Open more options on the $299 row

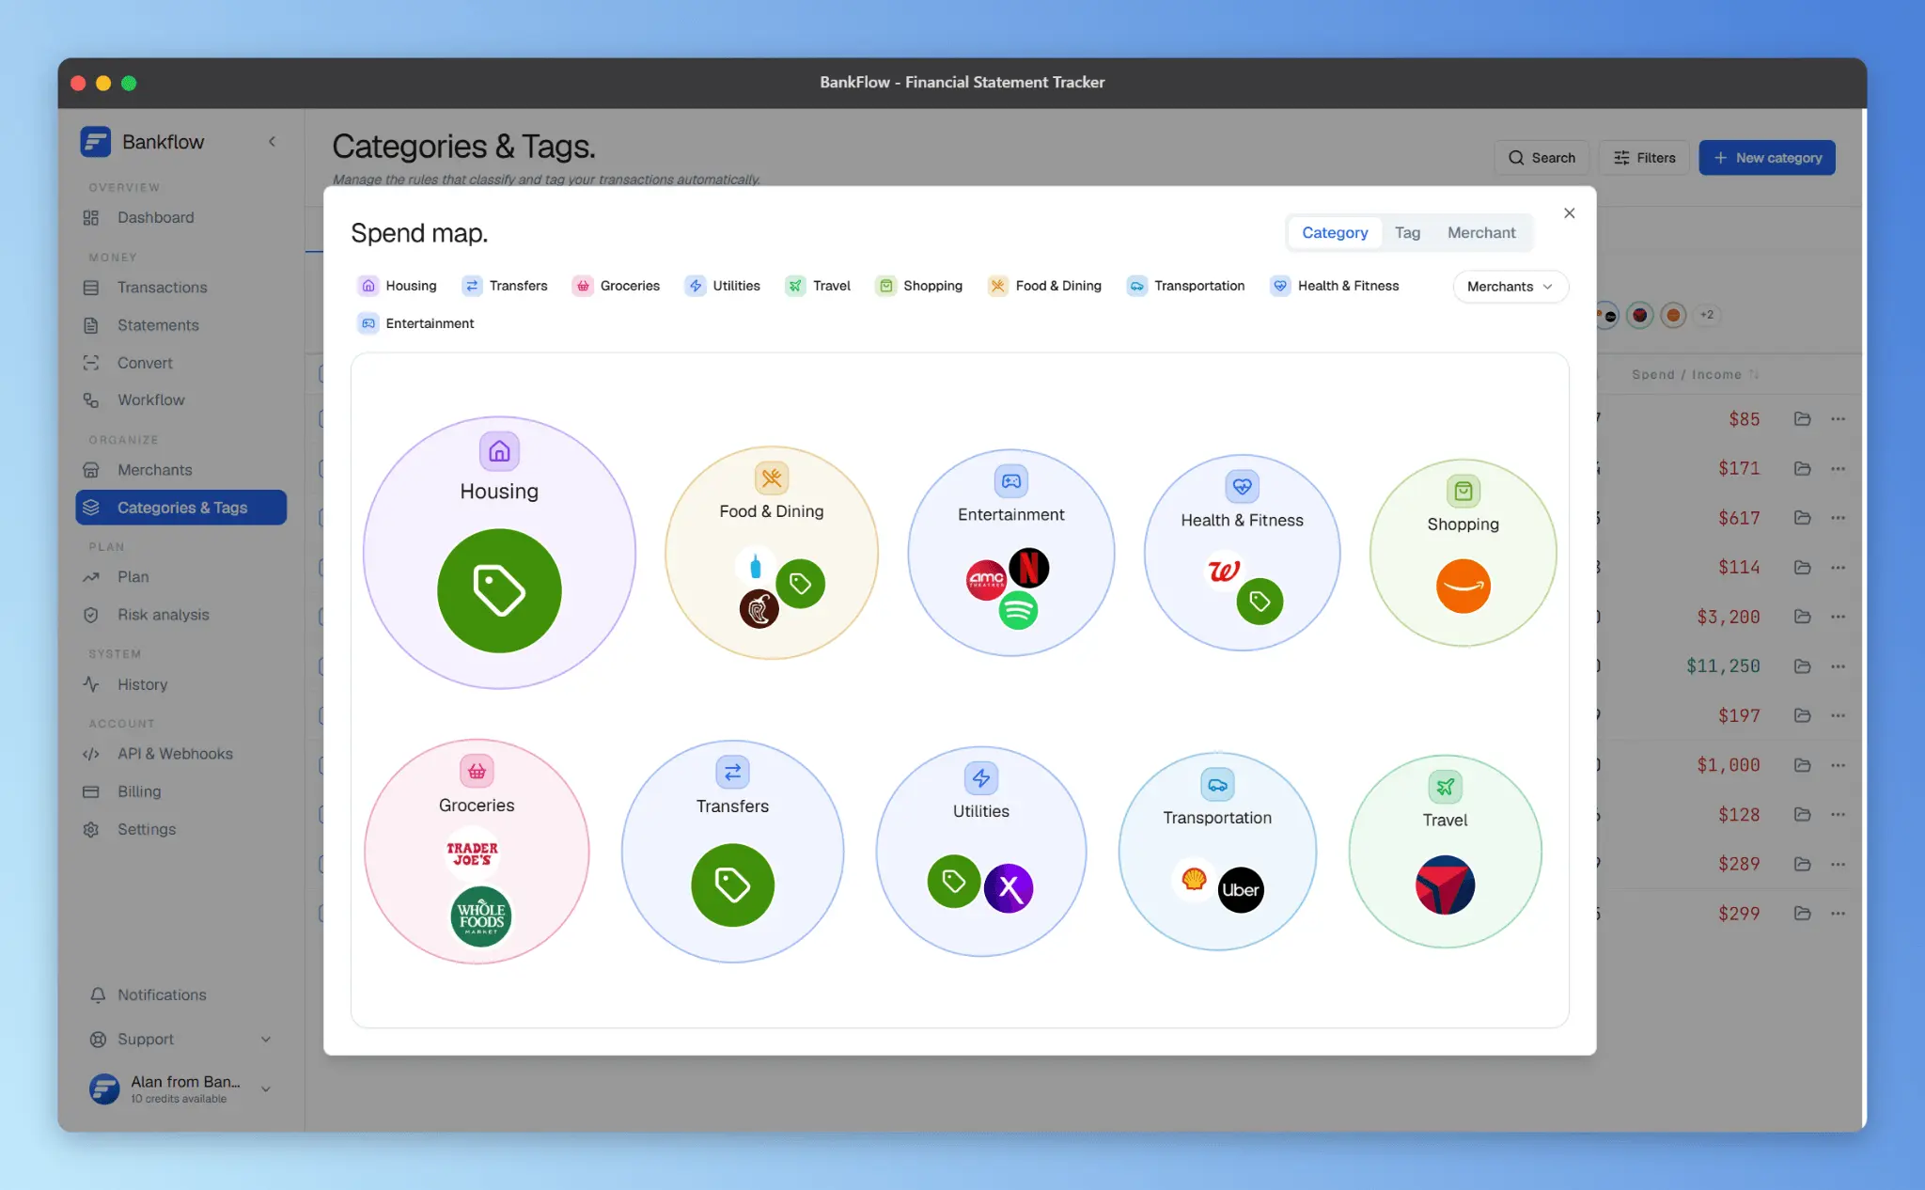pos(1838,913)
